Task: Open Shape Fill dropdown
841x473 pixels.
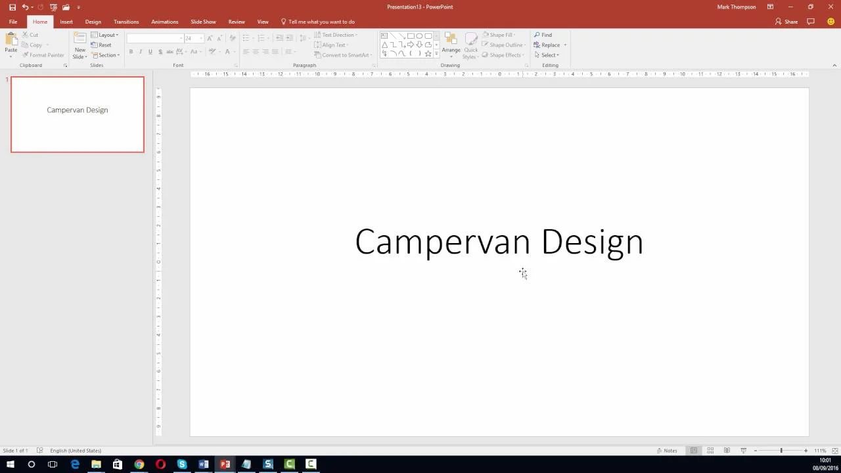Action: click(499, 35)
